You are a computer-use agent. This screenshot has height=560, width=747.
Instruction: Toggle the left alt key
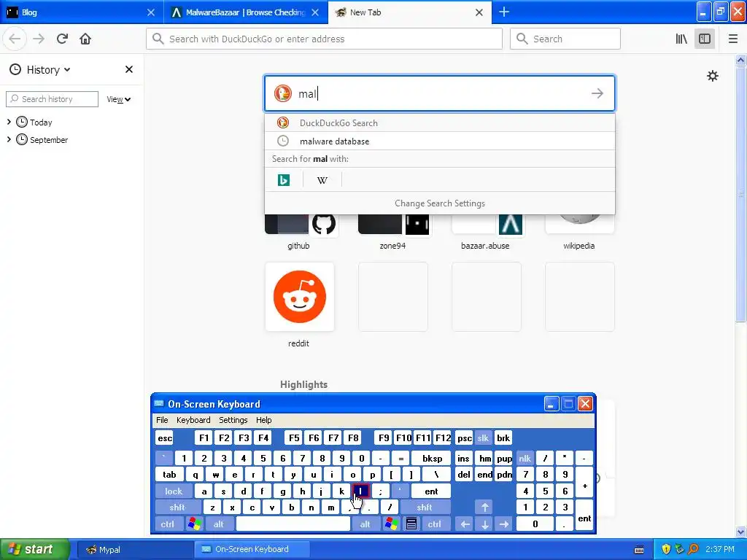[219, 524]
